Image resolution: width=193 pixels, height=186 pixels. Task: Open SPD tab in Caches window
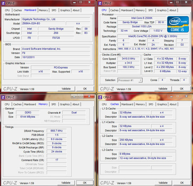(151, 104)
